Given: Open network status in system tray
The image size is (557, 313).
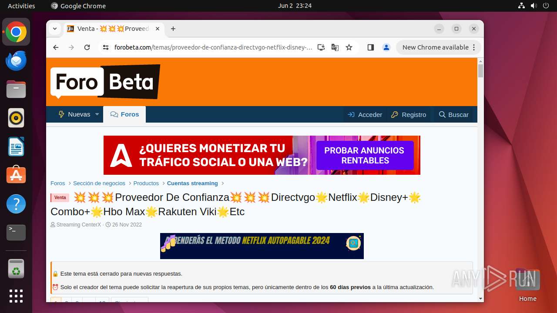Looking at the screenshot, I should [521, 6].
